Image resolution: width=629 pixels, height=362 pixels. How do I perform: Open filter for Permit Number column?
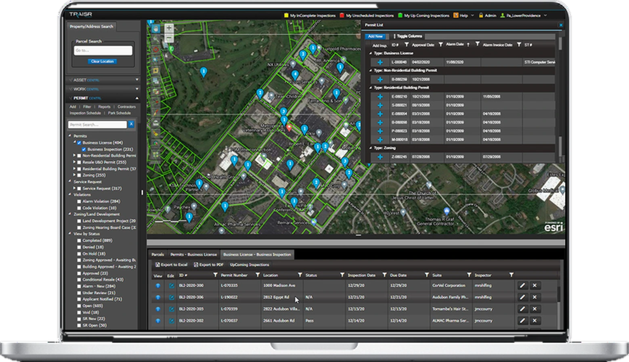[x=258, y=275]
